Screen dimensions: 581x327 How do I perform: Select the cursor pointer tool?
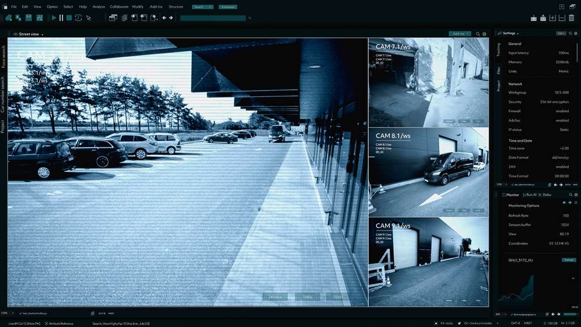click(x=89, y=18)
